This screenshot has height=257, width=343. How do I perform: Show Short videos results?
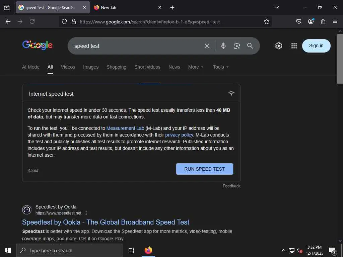pyautogui.click(x=147, y=67)
